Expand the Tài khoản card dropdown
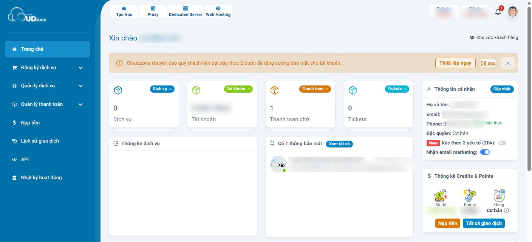The height and width of the screenshot is (242, 532). [x=238, y=89]
